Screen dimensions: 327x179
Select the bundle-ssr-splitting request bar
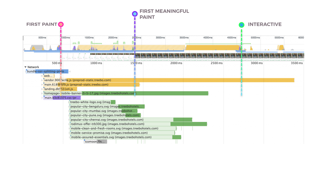click(x=48, y=72)
